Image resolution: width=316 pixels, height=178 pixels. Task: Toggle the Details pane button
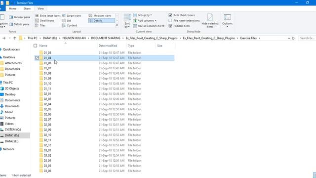point(19,24)
